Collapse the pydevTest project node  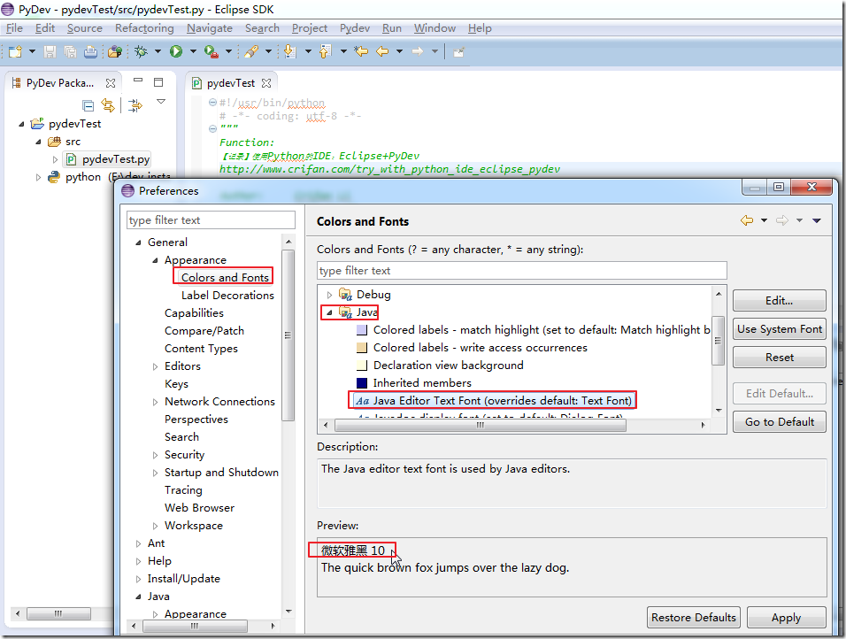(21, 124)
